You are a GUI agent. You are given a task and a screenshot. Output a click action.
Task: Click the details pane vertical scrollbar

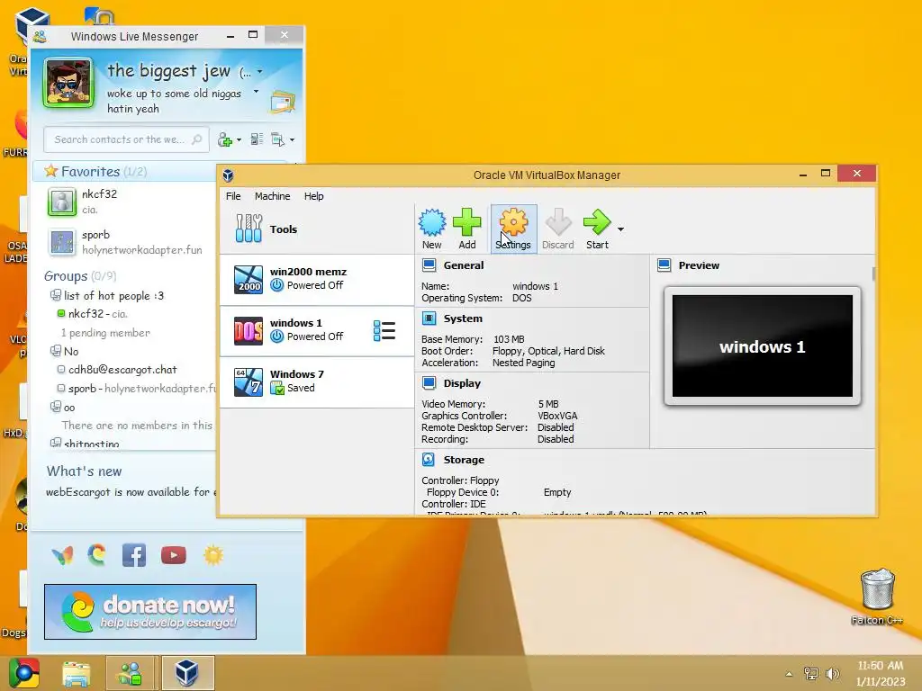pyautogui.click(x=873, y=274)
